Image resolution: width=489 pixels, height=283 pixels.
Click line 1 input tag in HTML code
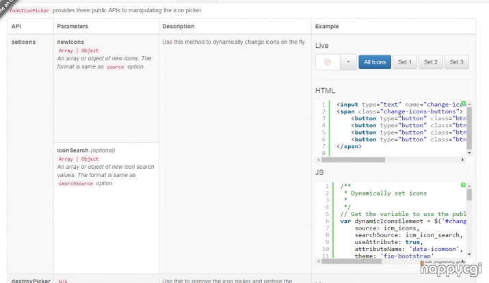(401, 105)
